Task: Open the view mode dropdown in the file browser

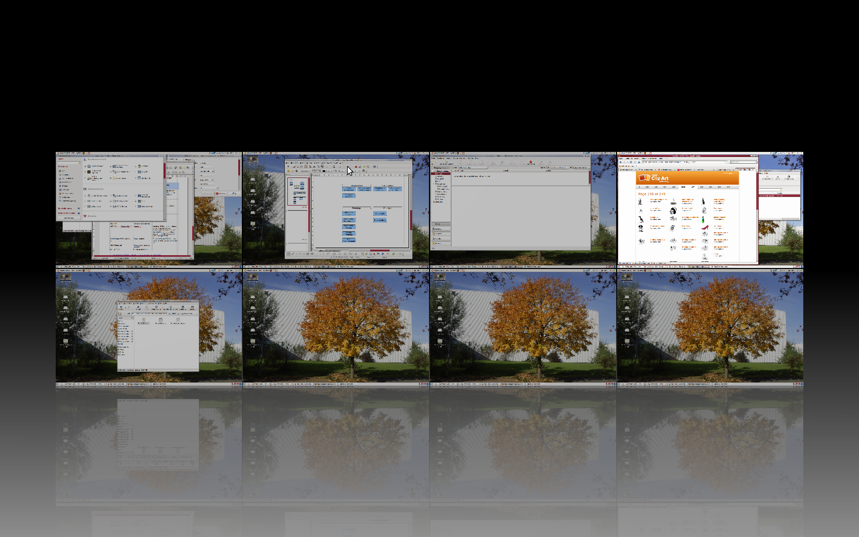Action: pyautogui.click(x=189, y=314)
